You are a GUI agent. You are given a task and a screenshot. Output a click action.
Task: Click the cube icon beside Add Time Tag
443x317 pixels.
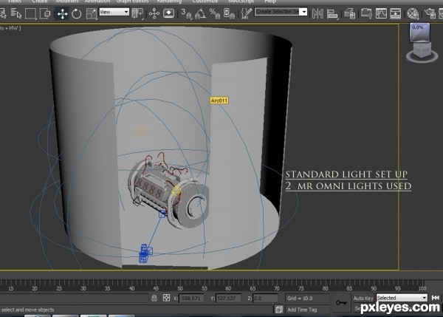pyautogui.click(x=279, y=310)
